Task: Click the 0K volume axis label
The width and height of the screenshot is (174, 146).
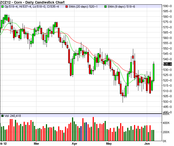Action: point(164,141)
